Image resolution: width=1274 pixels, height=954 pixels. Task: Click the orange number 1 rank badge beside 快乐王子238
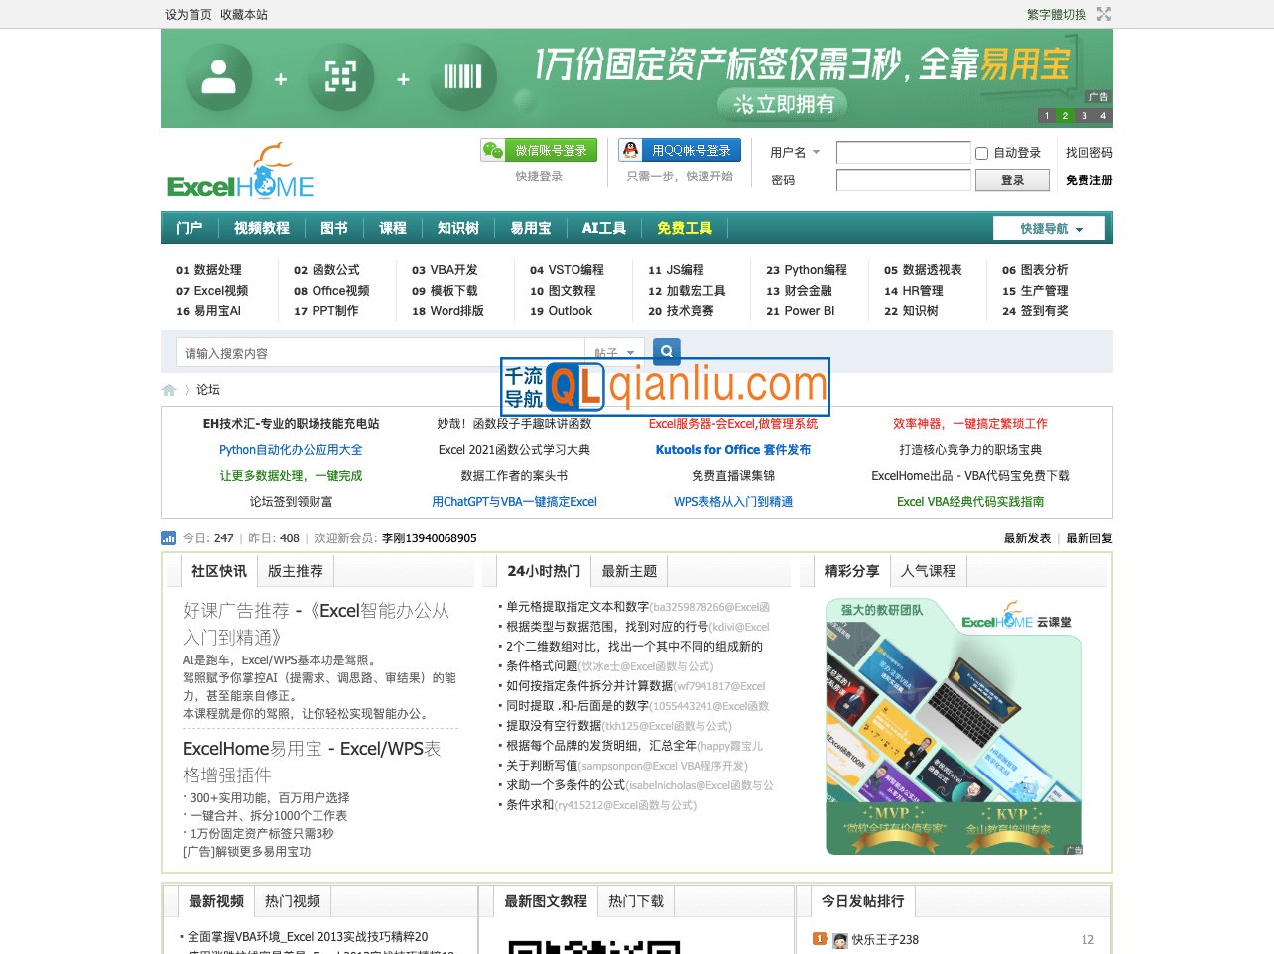pos(820,937)
